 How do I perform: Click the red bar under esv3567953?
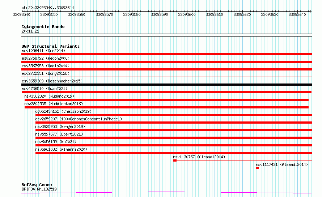(x=166, y=69)
